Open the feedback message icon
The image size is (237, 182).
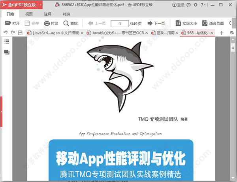[188, 5]
